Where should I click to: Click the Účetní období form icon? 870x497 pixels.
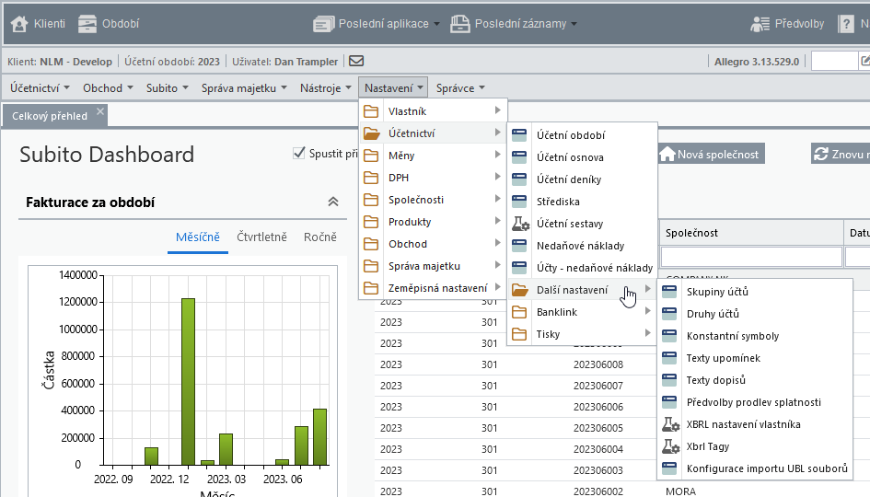pos(519,134)
